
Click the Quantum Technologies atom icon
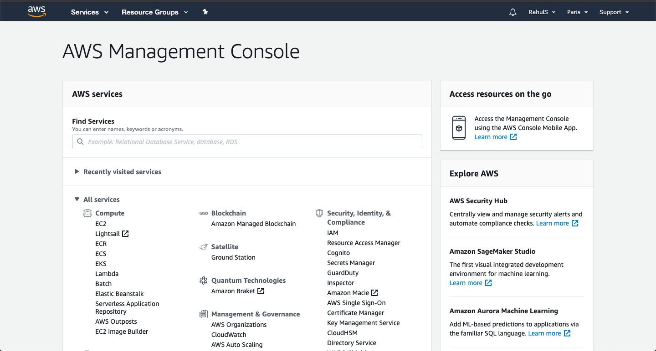point(203,280)
